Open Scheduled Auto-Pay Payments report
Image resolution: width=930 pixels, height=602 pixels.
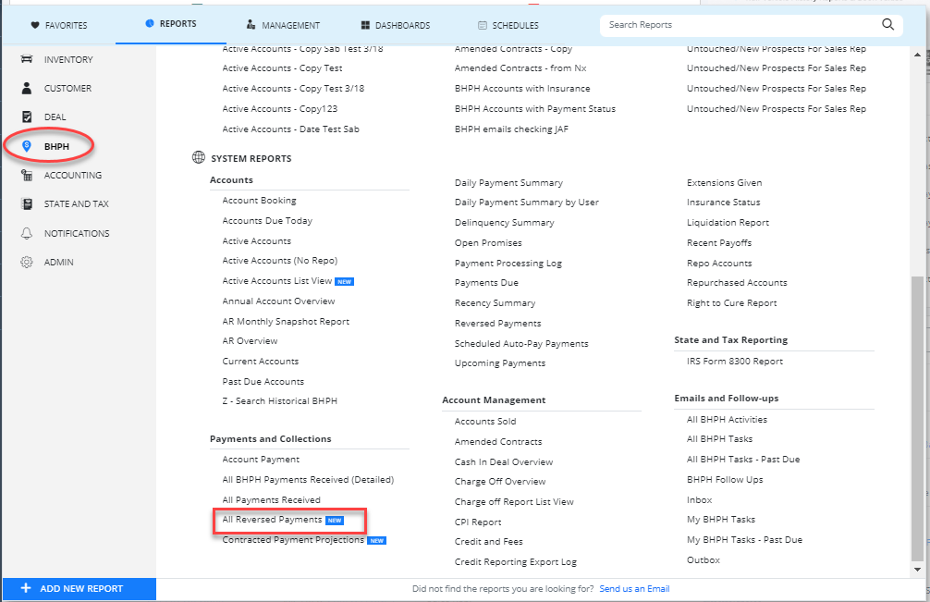point(521,343)
